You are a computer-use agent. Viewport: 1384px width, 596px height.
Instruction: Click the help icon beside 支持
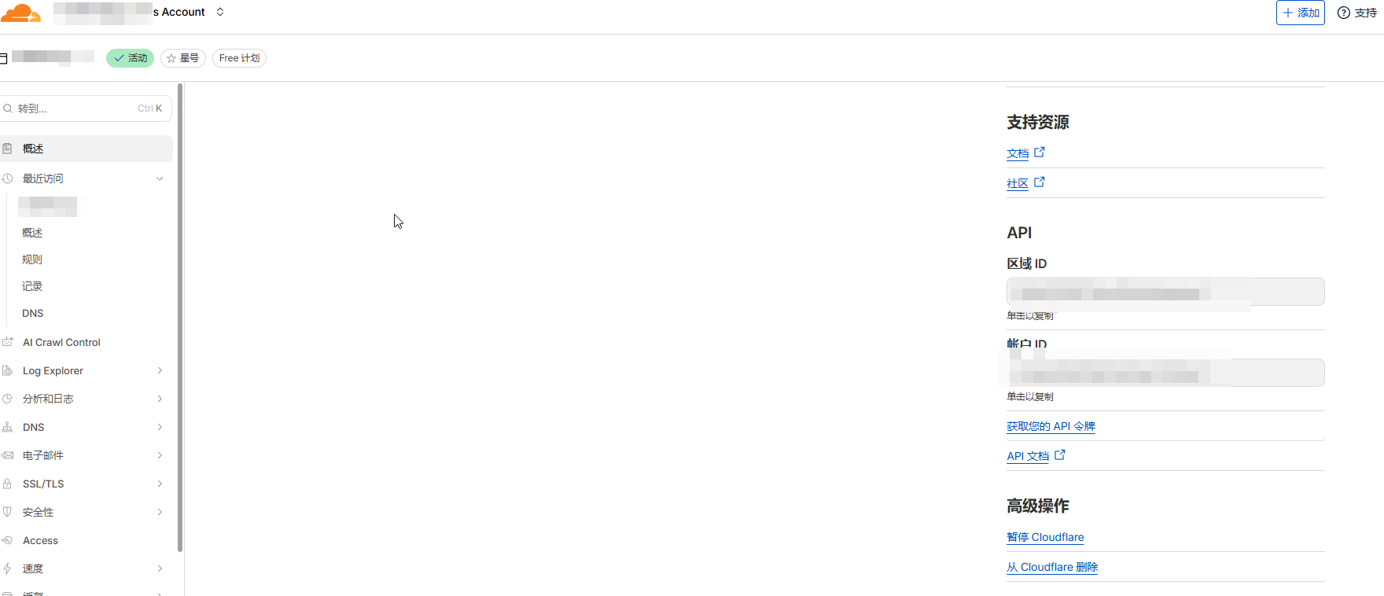tap(1344, 13)
